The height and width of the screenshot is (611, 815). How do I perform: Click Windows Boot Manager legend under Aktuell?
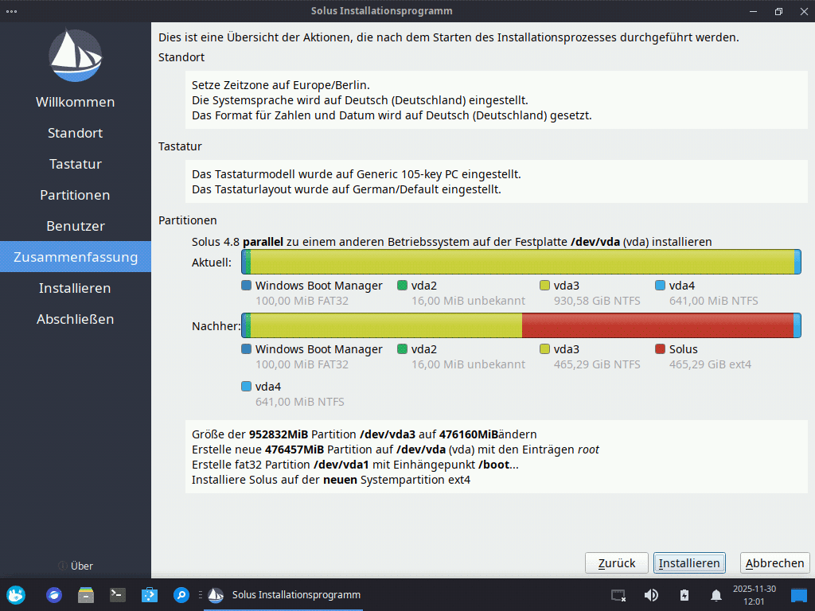coord(312,293)
